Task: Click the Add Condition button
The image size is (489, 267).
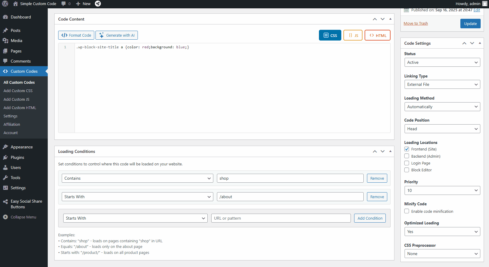Action: 370,218
